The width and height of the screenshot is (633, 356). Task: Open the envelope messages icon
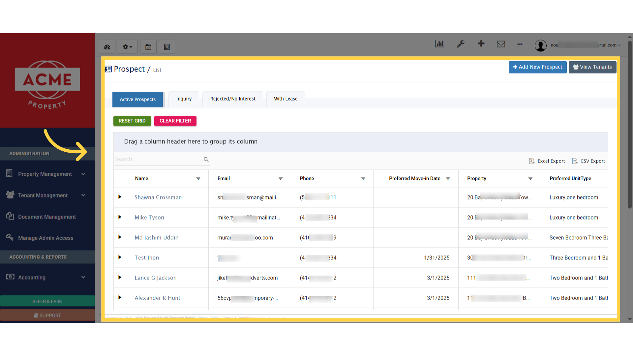pyautogui.click(x=501, y=44)
